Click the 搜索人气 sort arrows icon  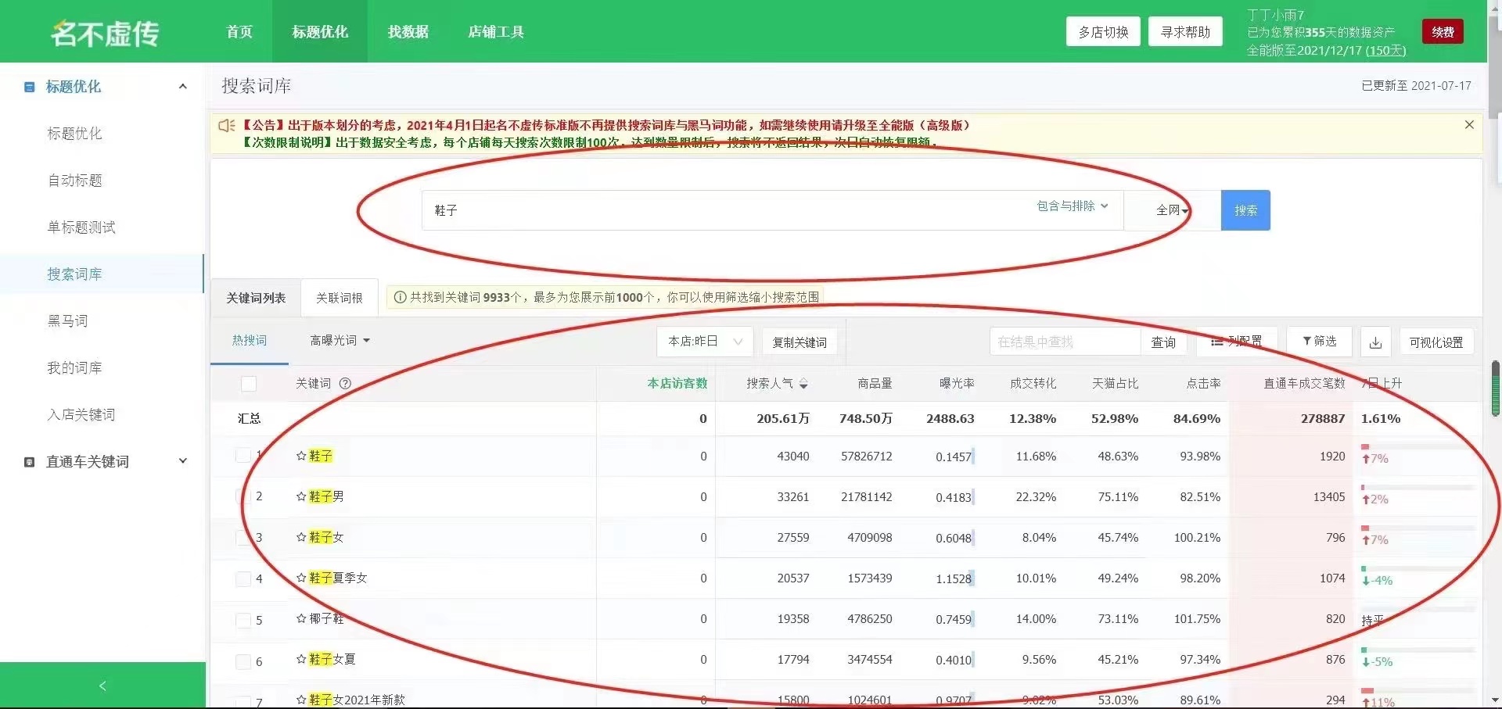click(803, 384)
